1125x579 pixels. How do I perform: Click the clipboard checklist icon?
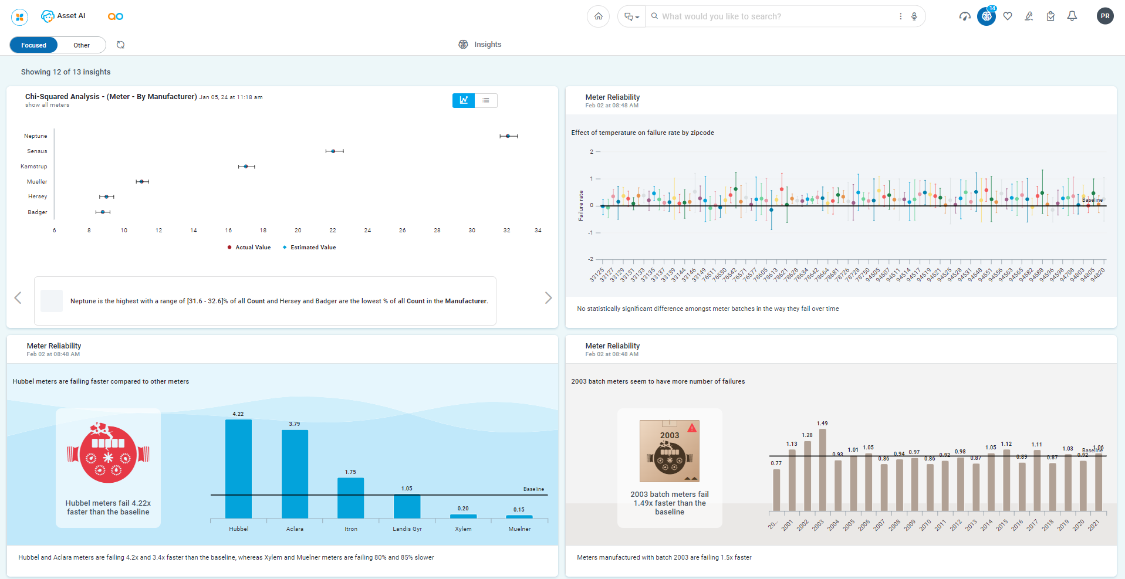[1050, 16]
